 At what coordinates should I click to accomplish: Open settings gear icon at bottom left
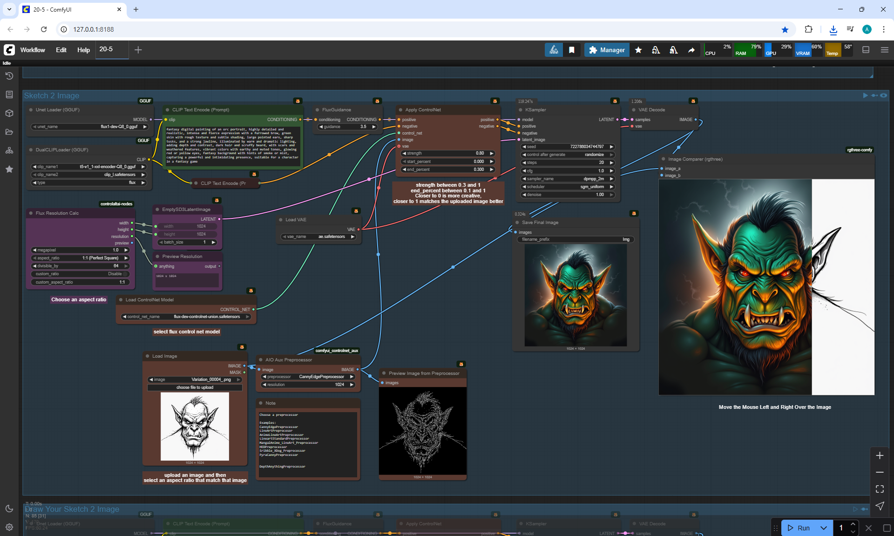click(x=9, y=527)
